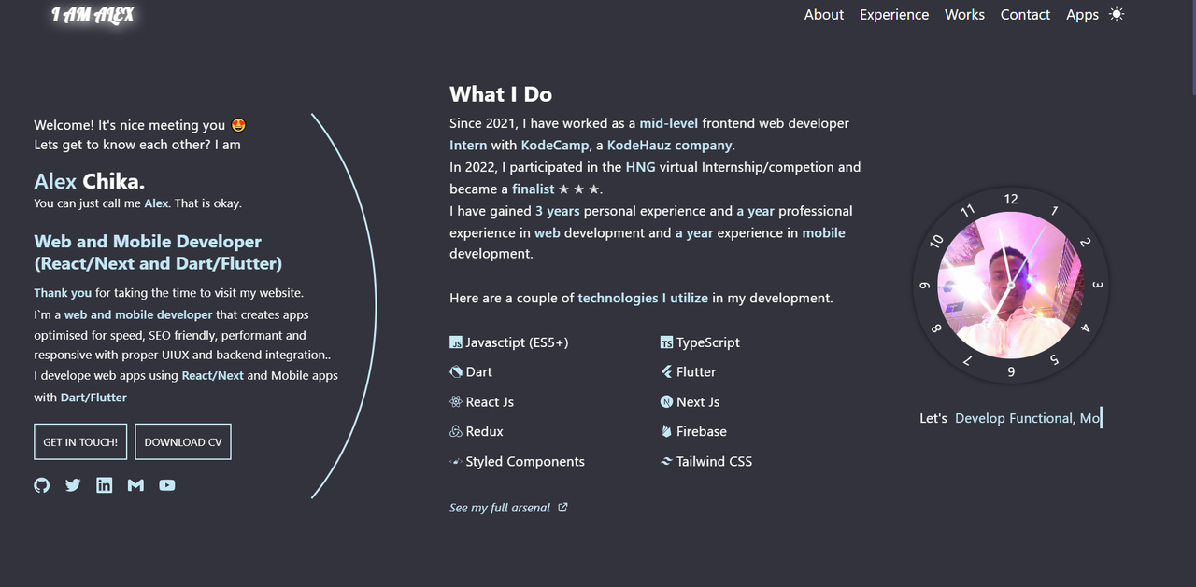
Task: Click the Welcome! It's nice meeting you line
Action: [x=140, y=125]
